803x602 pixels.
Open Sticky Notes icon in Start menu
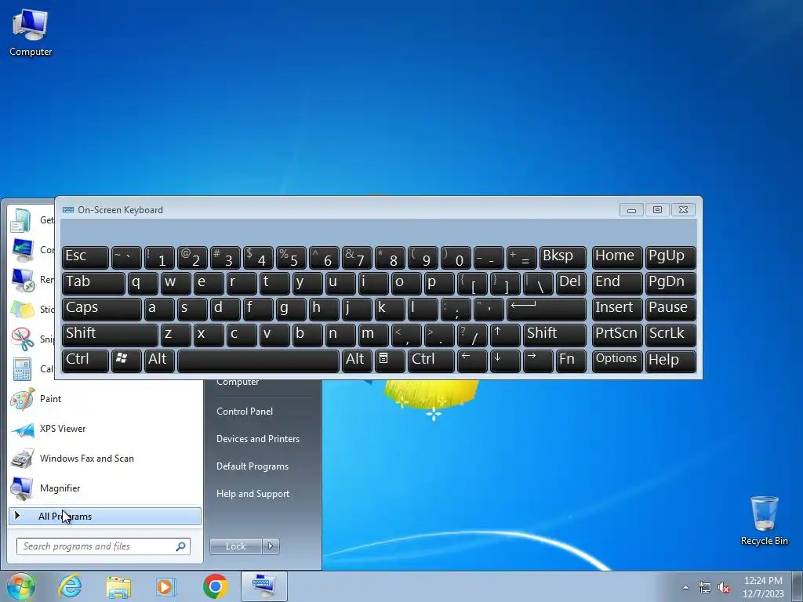22,309
